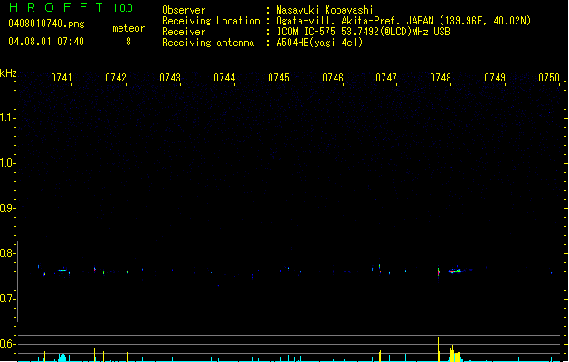Screen dimensions: 569x362
Task: Click the 0.9 kHz frequency label
Action: pos(7,208)
